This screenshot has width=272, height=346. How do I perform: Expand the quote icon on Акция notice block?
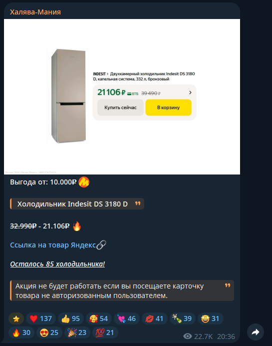(x=228, y=285)
